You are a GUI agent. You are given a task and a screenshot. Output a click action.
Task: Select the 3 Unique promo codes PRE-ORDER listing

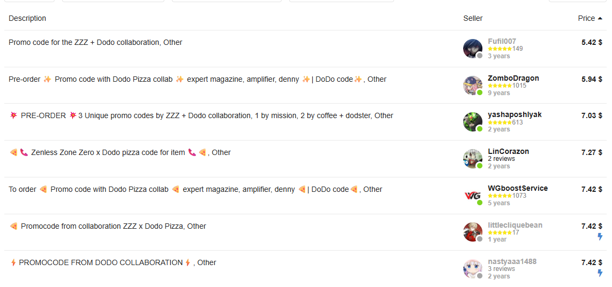[201, 115]
